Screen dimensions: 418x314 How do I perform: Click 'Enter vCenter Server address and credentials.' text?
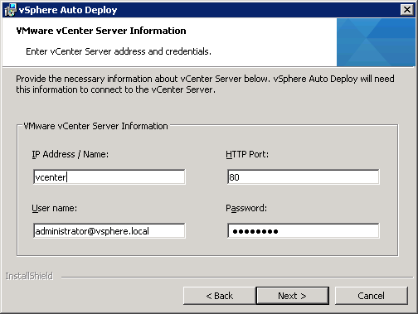119,51
